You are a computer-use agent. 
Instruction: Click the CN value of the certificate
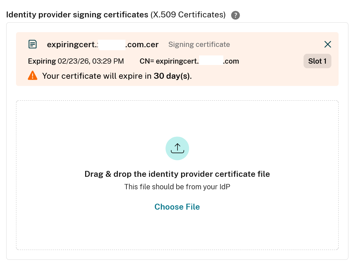[189, 61]
